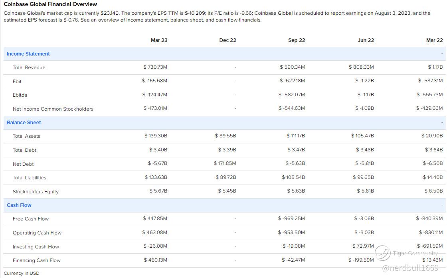Screen dimensions: 447x278
Task: Click the $ -544.63M net income value
Action: coord(292,108)
